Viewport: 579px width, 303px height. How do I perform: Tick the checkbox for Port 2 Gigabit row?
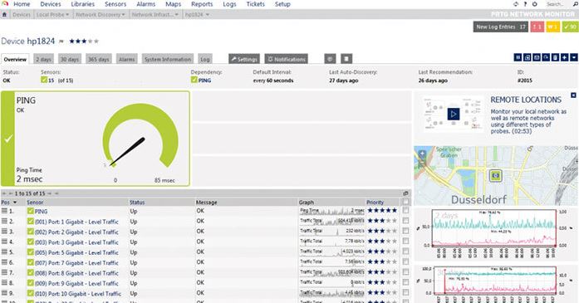[x=405, y=231]
